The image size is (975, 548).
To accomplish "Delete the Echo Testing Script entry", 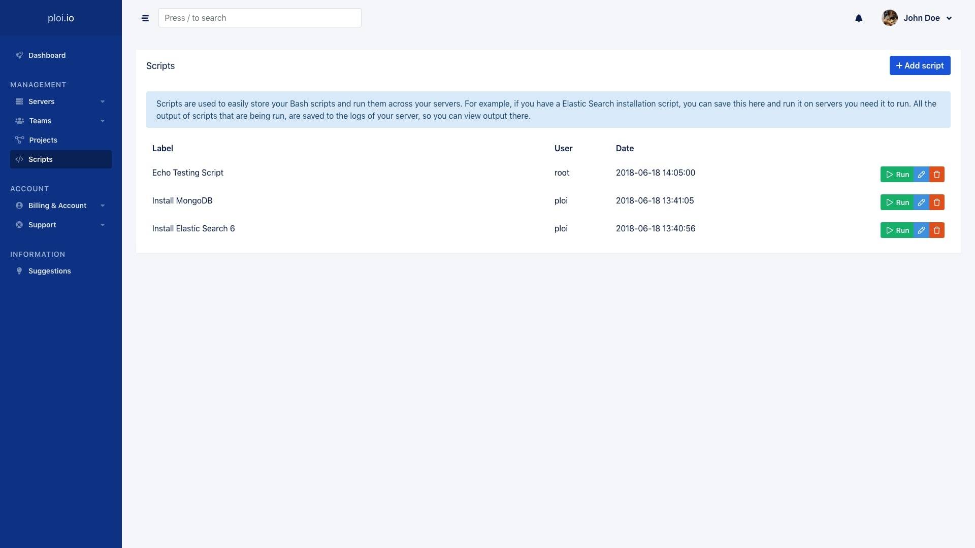I will pyautogui.click(x=937, y=175).
